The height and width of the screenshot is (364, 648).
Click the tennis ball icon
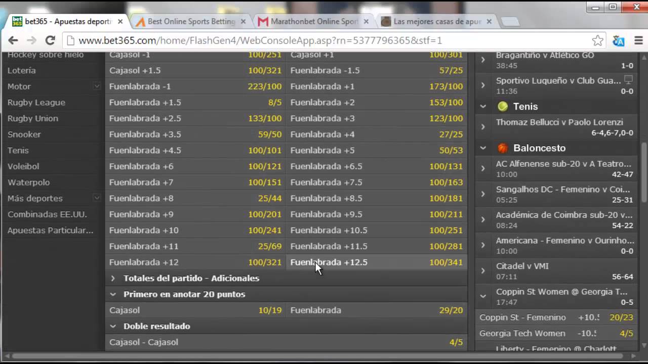(x=503, y=106)
